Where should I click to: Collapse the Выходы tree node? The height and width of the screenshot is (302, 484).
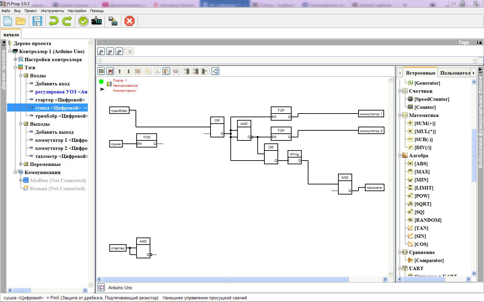pos(21,124)
